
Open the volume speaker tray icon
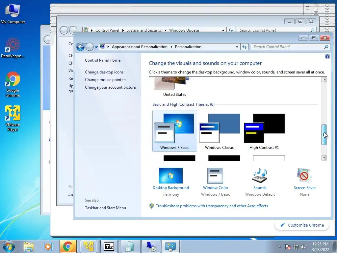[x=304, y=247]
